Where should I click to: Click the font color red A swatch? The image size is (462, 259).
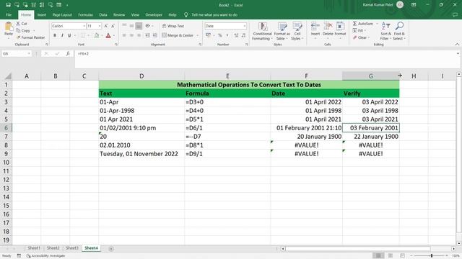pyautogui.click(x=108, y=35)
